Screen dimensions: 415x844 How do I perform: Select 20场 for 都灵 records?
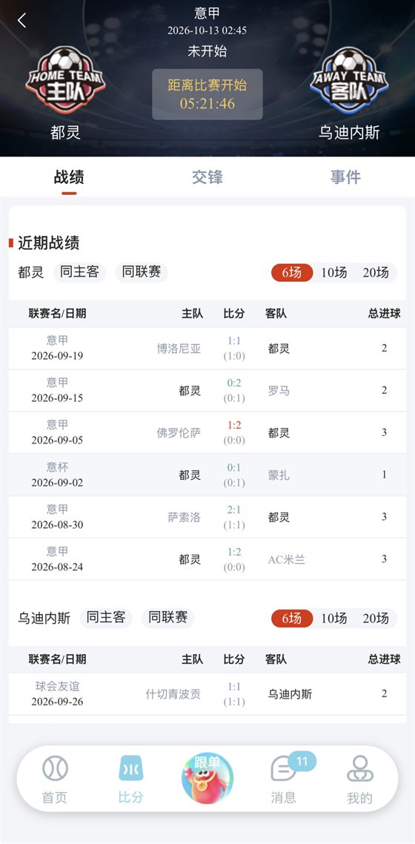tap(376, 272)
